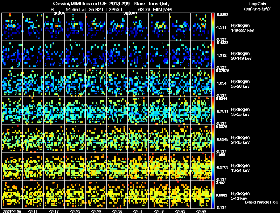Screen dimensions: 280x213
Task: Select the Hydrogen 149-227 keV panel at 02:29
Action: coord(96,27)
